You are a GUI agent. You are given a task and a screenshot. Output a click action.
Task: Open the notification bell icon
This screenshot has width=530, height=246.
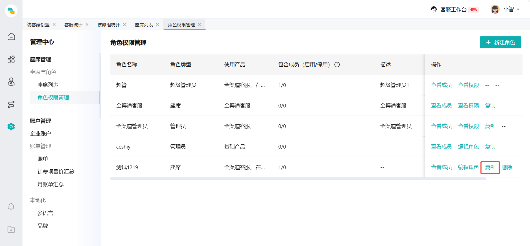coord(11,207)
